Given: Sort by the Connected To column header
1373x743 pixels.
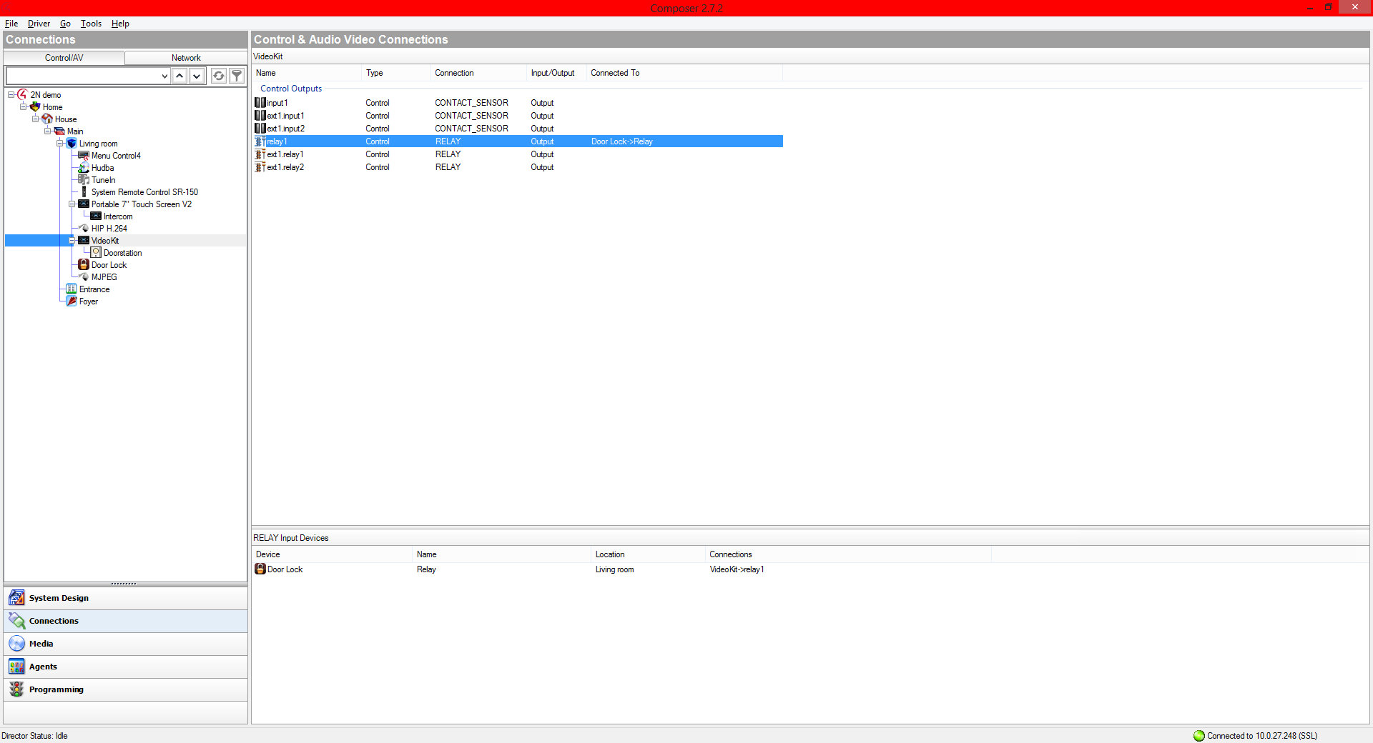Looking at the screenshot, I should pos(615,73).
